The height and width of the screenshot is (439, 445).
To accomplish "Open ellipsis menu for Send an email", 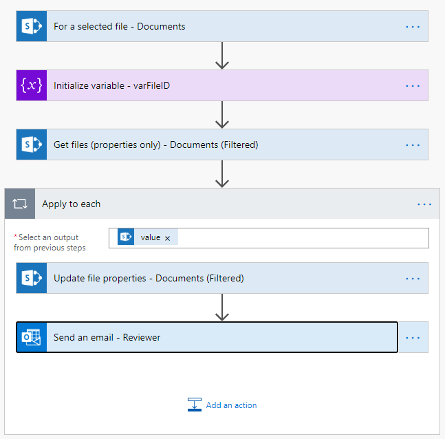I will tap(413, 337).
